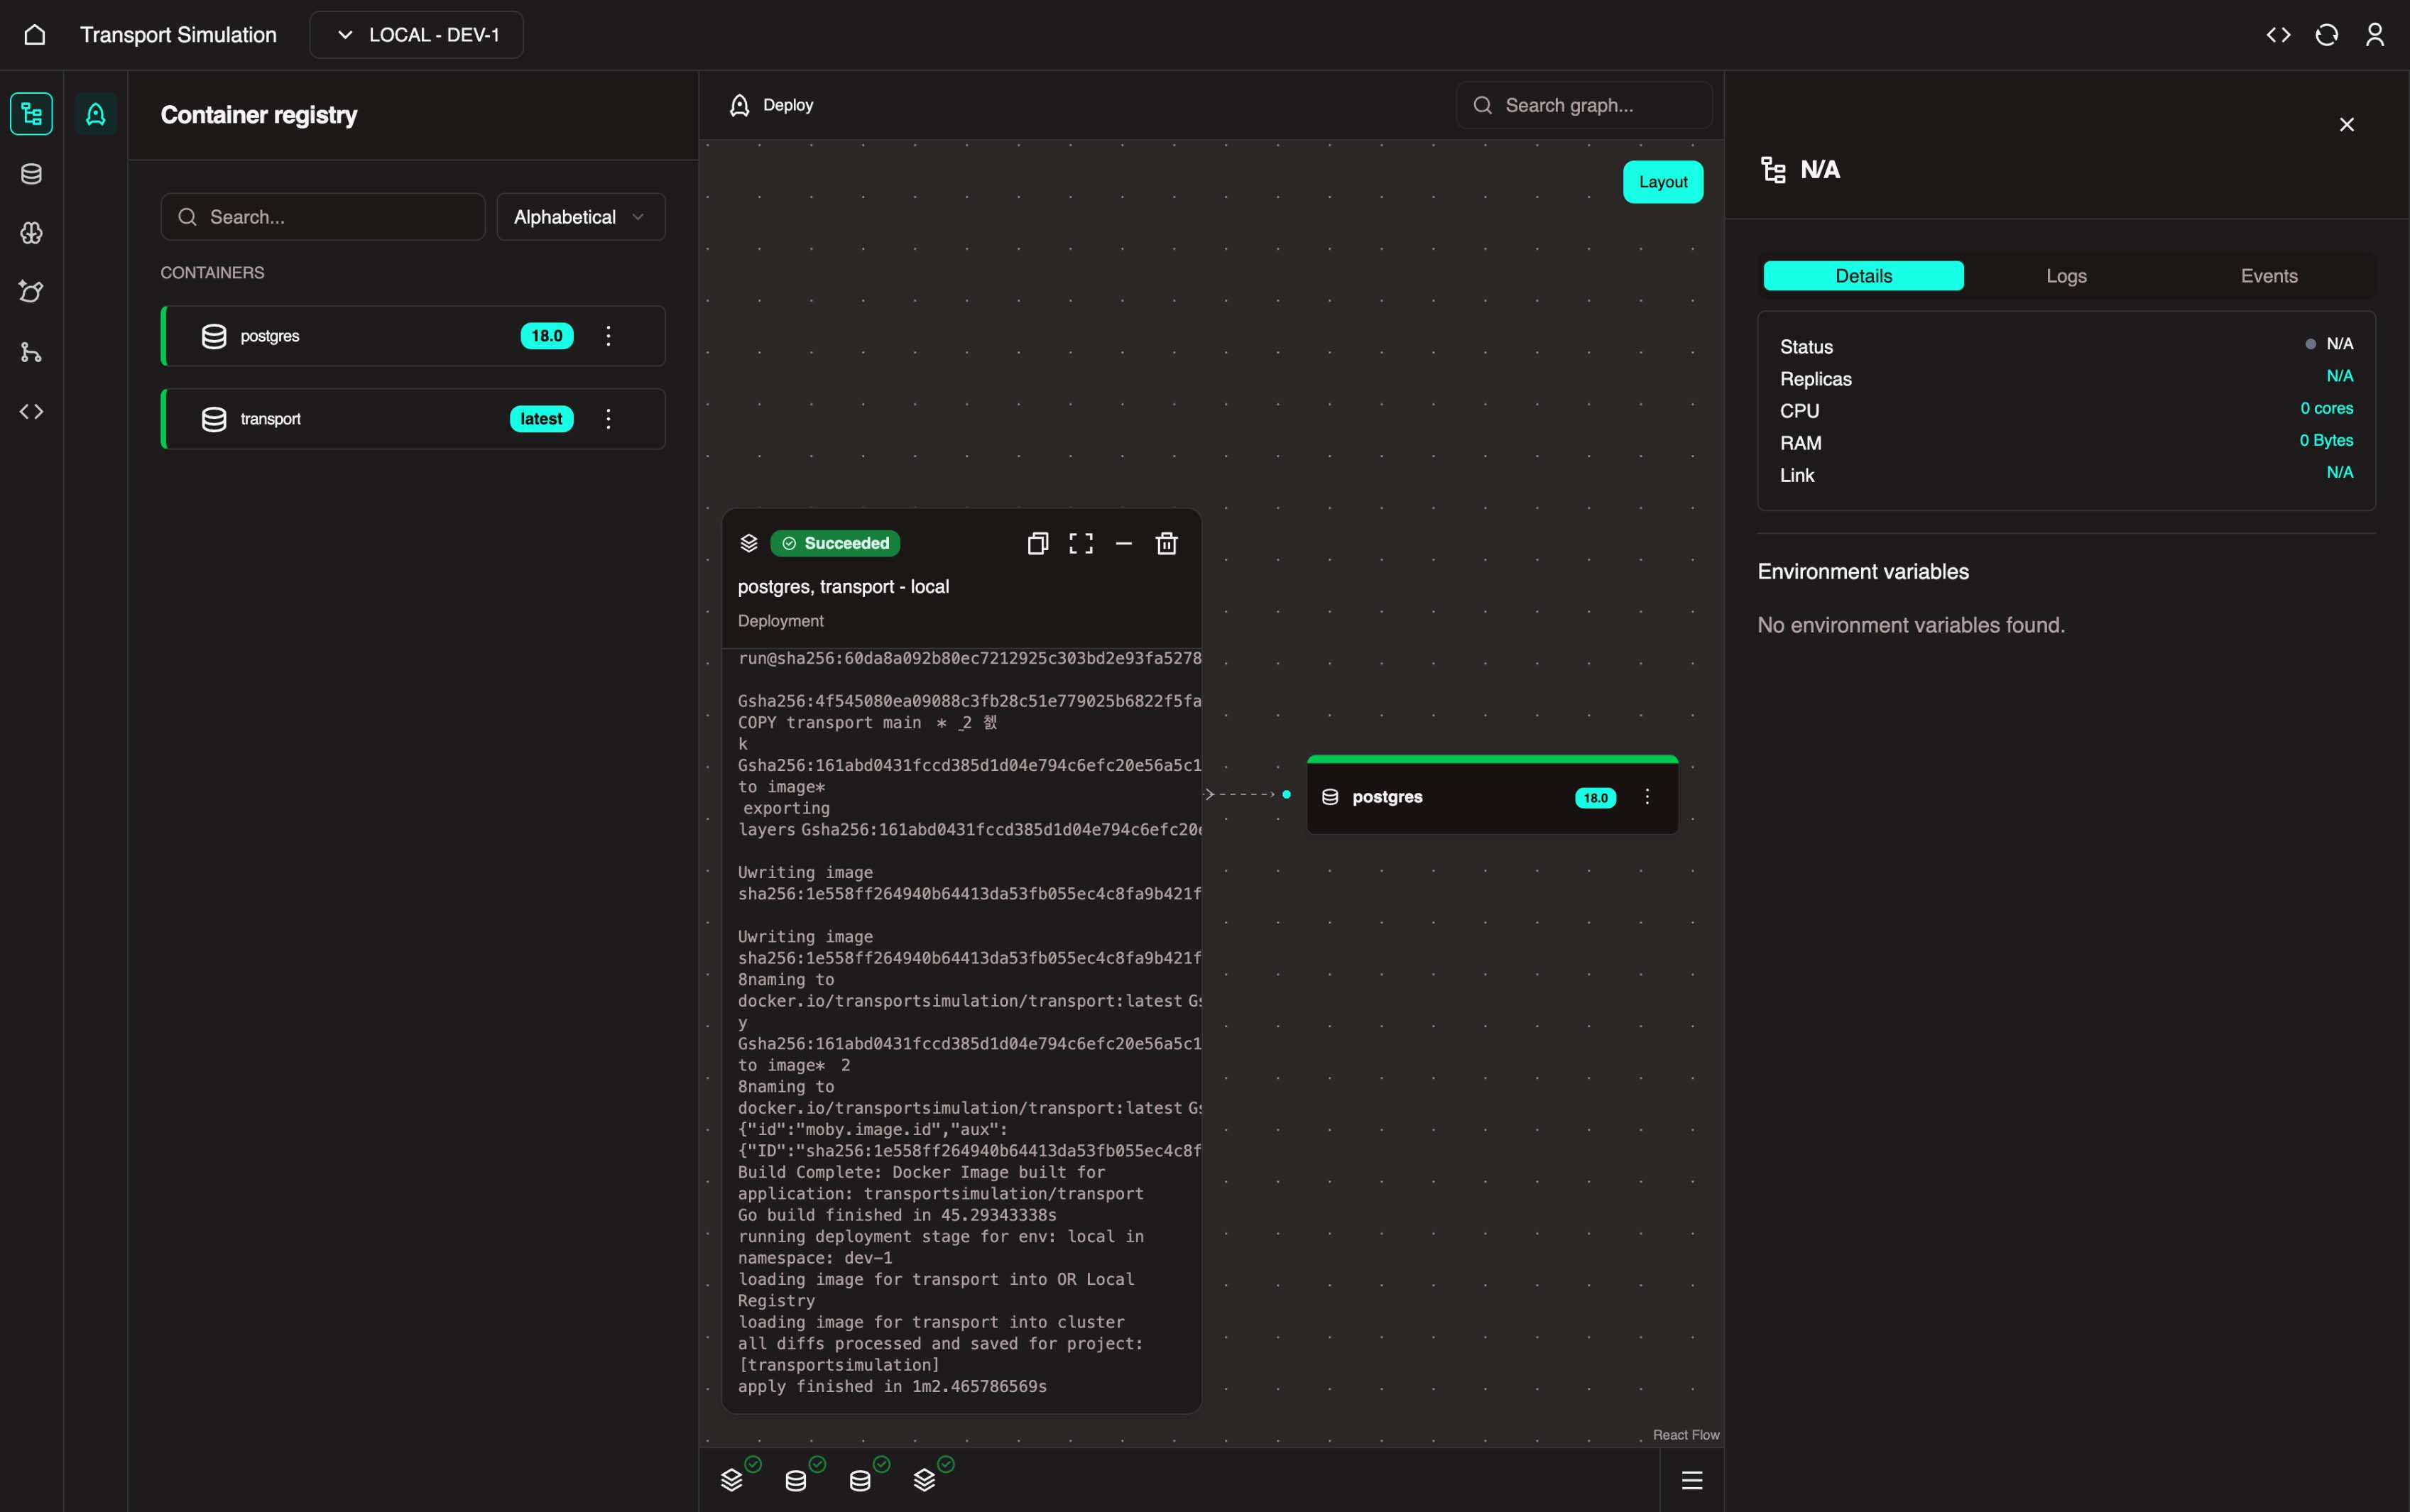Select the postgres container row

pos(413,336)
